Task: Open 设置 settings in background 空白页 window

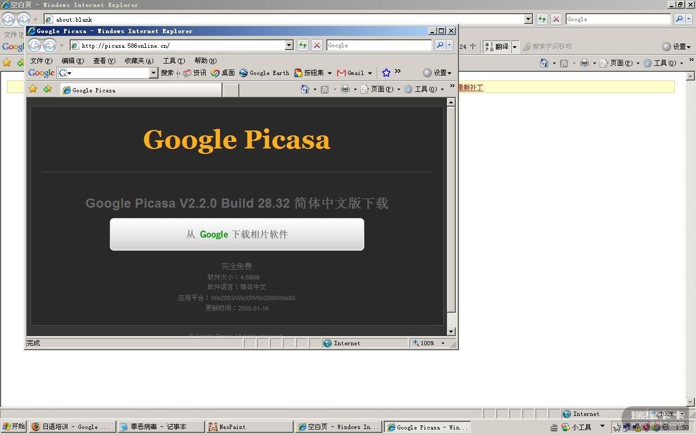Action: point(676,47)
